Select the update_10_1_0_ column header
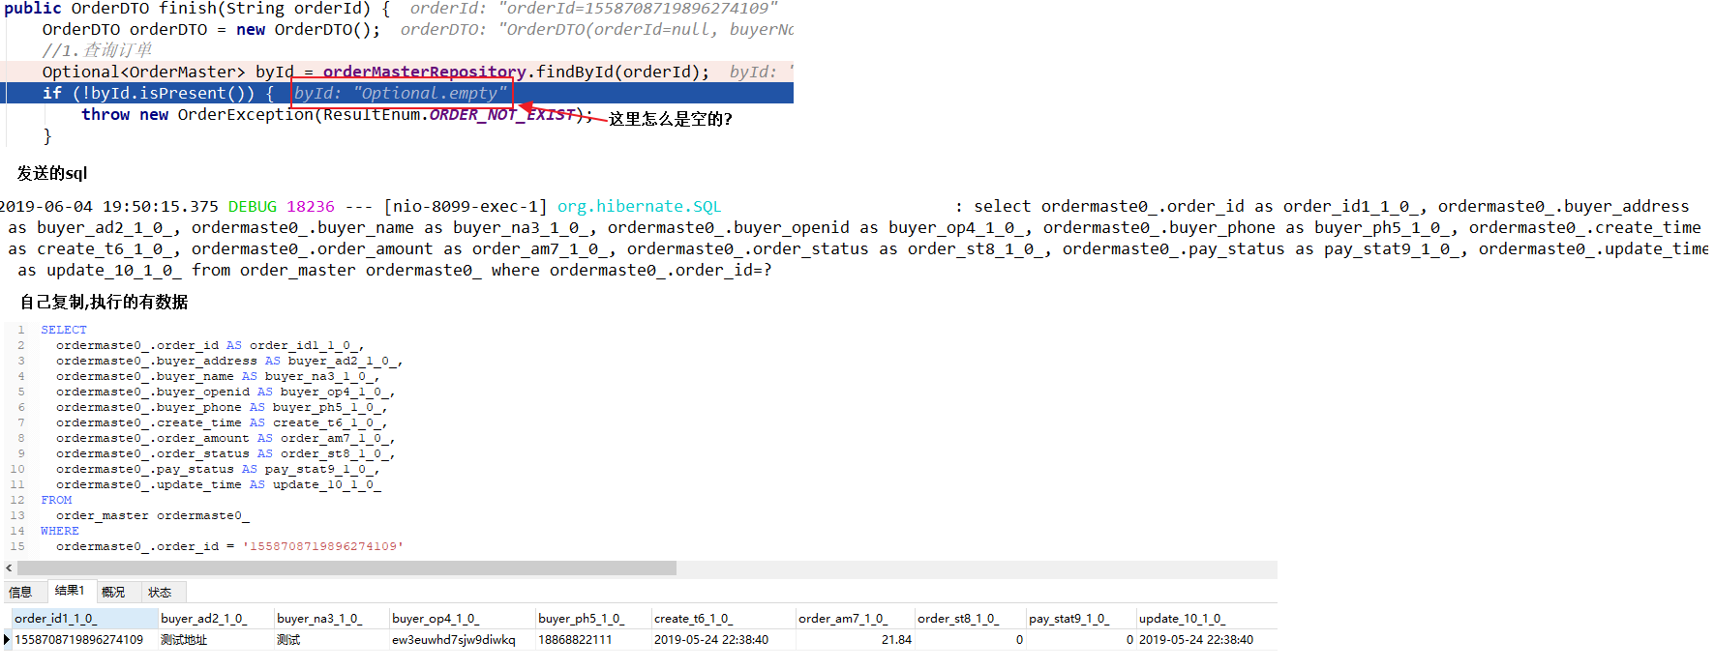Screen dimensions: 1715x669 (x=1207, y=619)
